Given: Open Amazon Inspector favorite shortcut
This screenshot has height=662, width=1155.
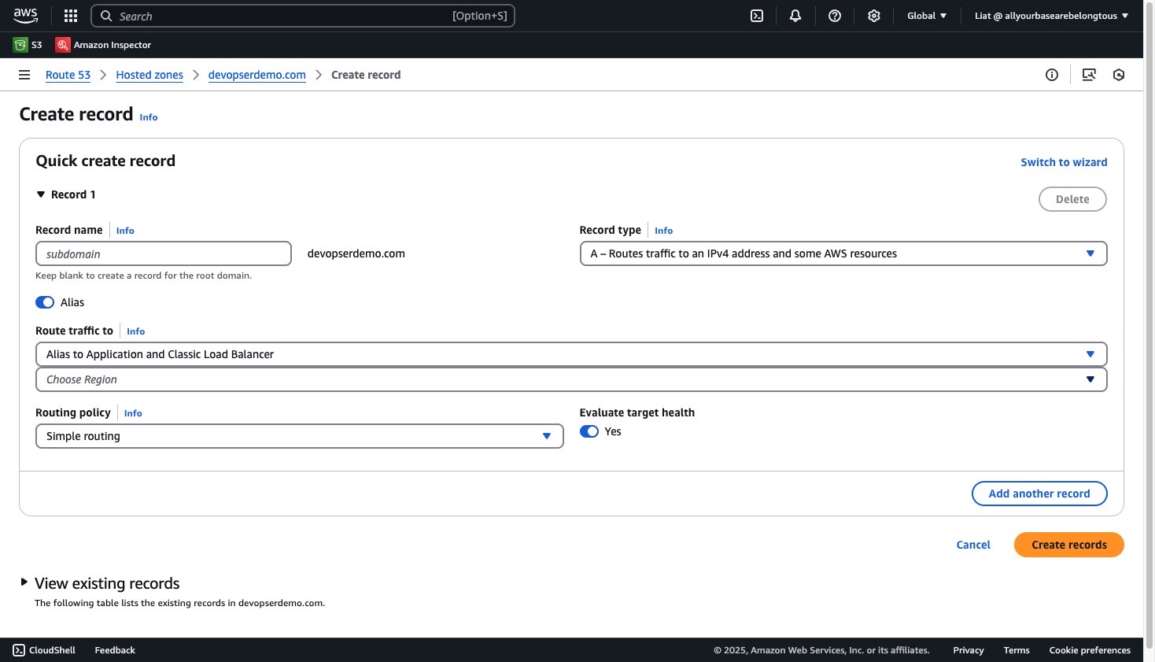Looking at the screenshot, I should 103,45.
